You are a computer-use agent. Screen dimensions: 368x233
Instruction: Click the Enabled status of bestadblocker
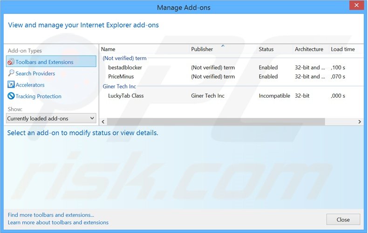coord(268,67)
